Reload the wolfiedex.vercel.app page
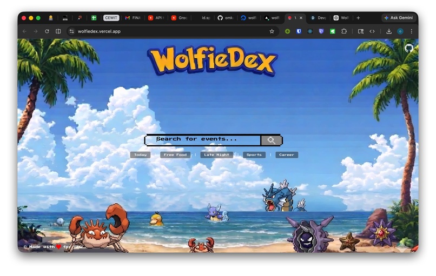Image resolution: width=436 pixels, height=276 pixels. 47,31
